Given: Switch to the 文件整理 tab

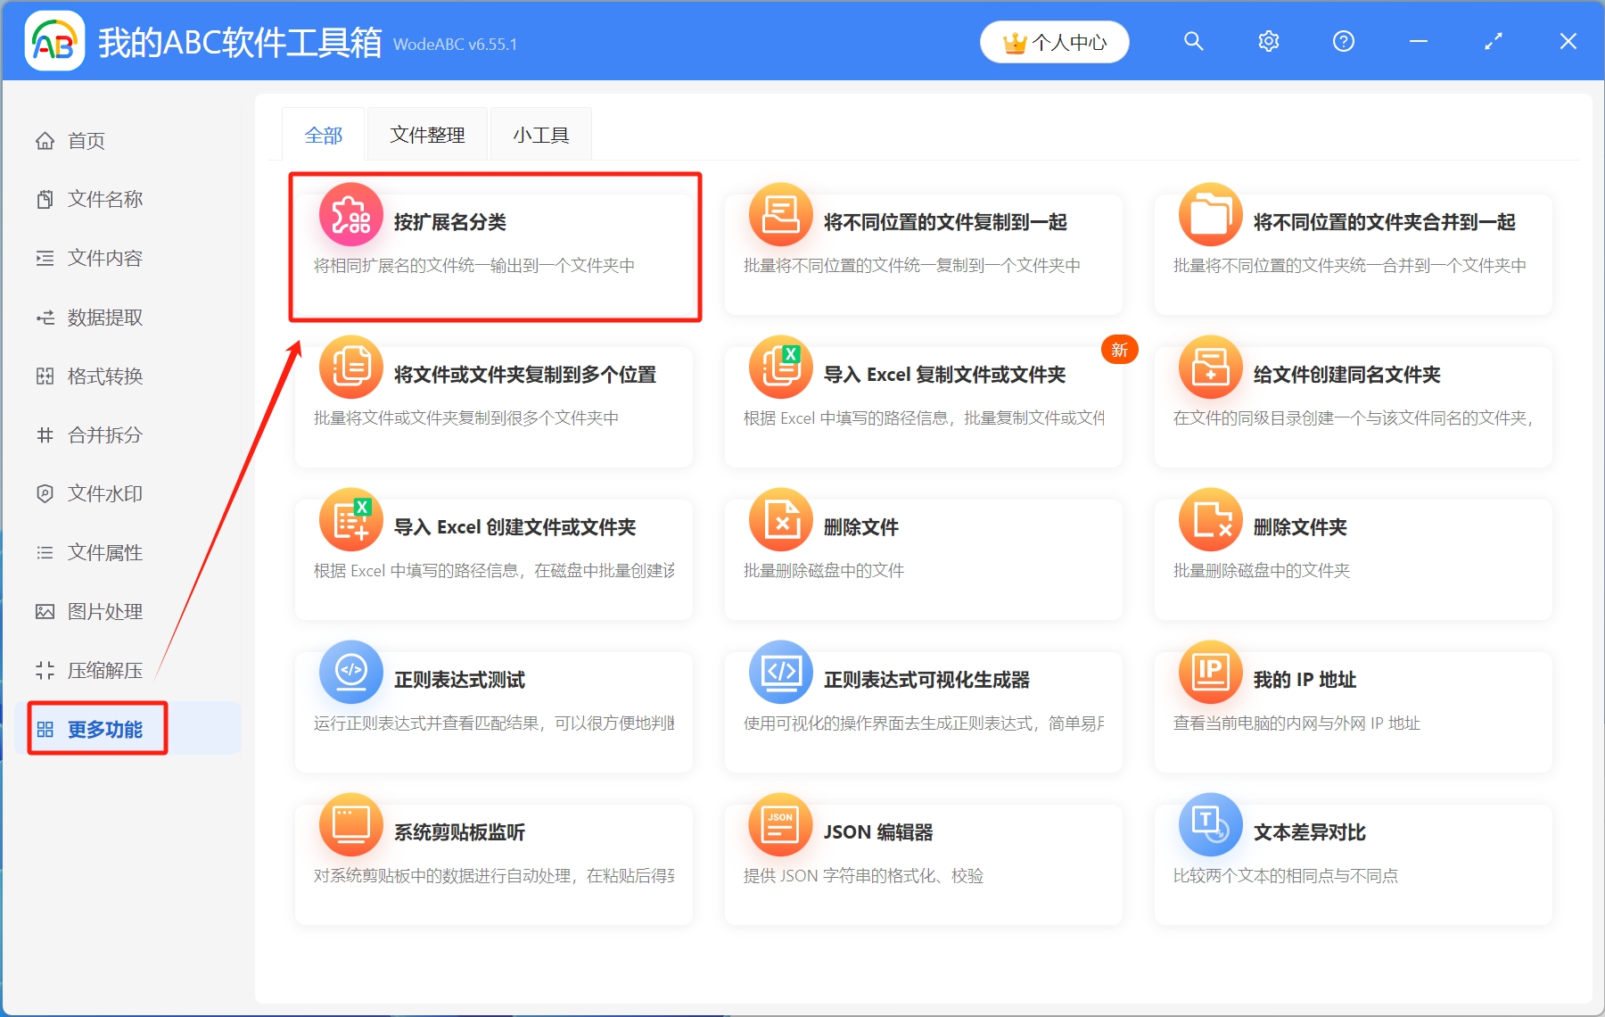Looking at the screenshot, I should point(426,134).
